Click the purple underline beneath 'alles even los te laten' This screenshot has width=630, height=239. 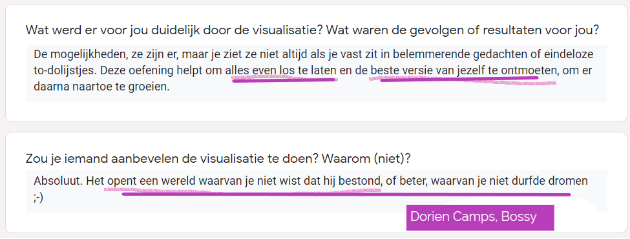(x=284, y=80)
